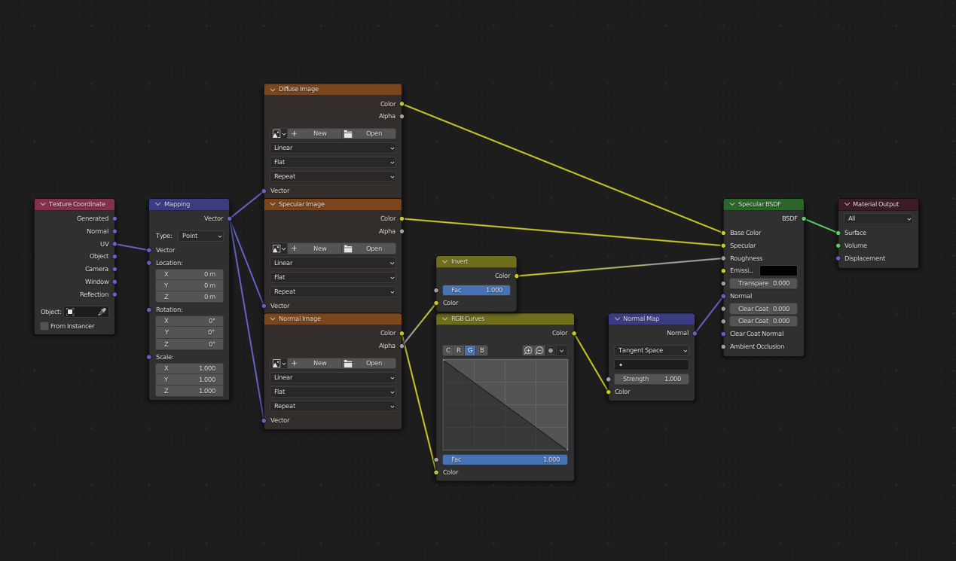Zoom in on the RGB Curves graph

528,350
